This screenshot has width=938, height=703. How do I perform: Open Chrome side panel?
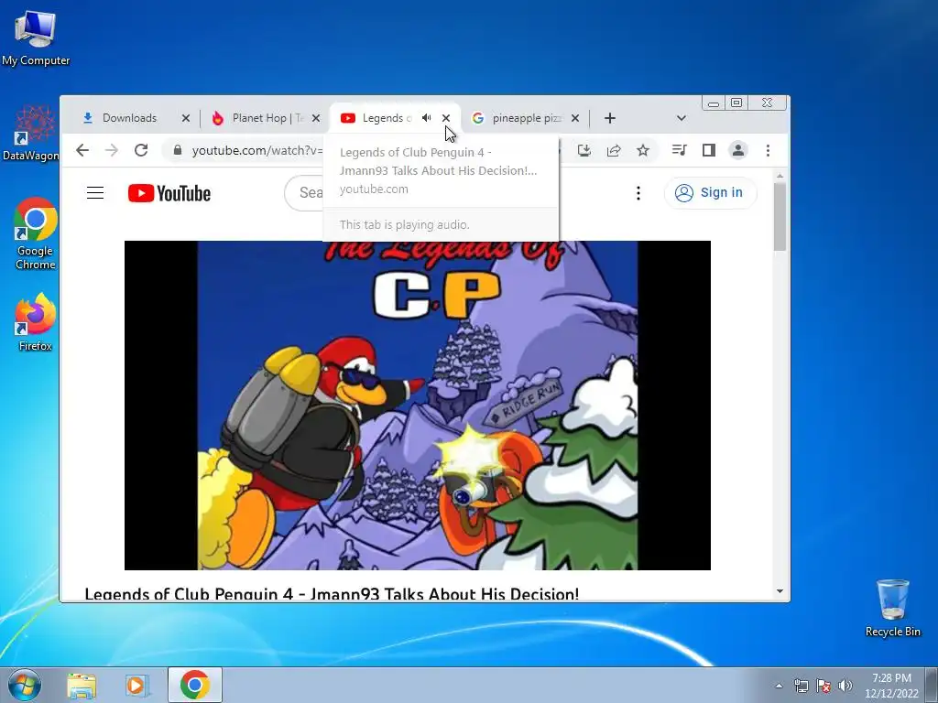click(709, 150)
